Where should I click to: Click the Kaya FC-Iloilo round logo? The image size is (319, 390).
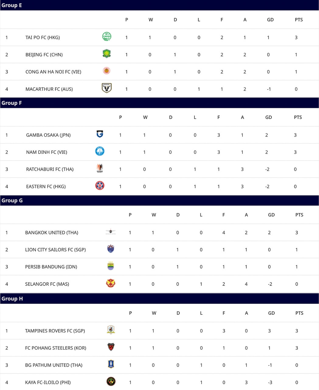pos(111,381)
